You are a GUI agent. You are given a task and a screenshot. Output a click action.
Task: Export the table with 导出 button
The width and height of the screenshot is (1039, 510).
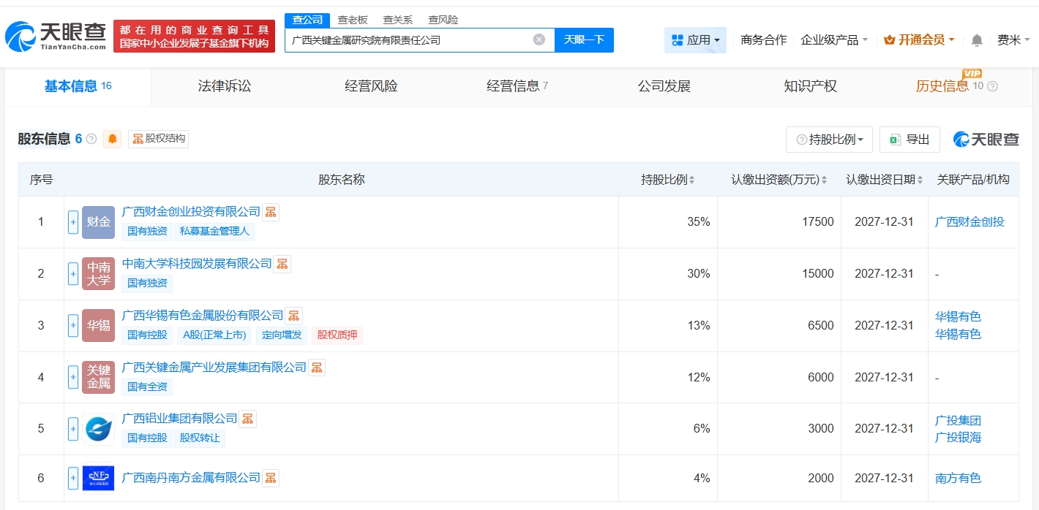909,140
